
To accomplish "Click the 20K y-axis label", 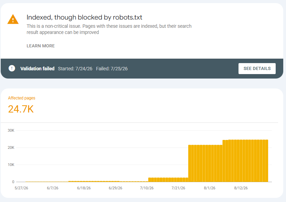I will (x=11, y=147).
